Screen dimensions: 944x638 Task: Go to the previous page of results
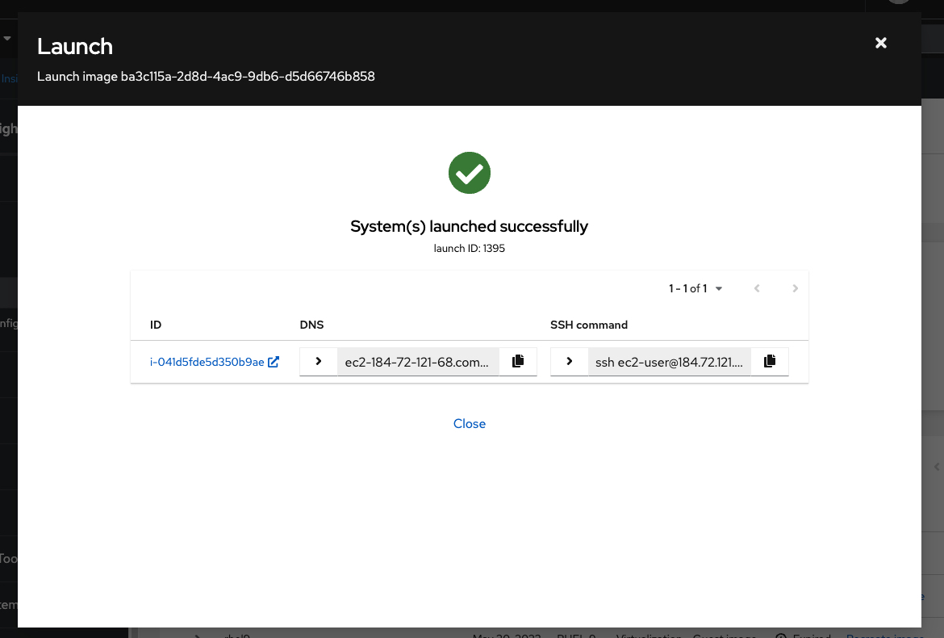pyautogui.click(x=757, y=288)
